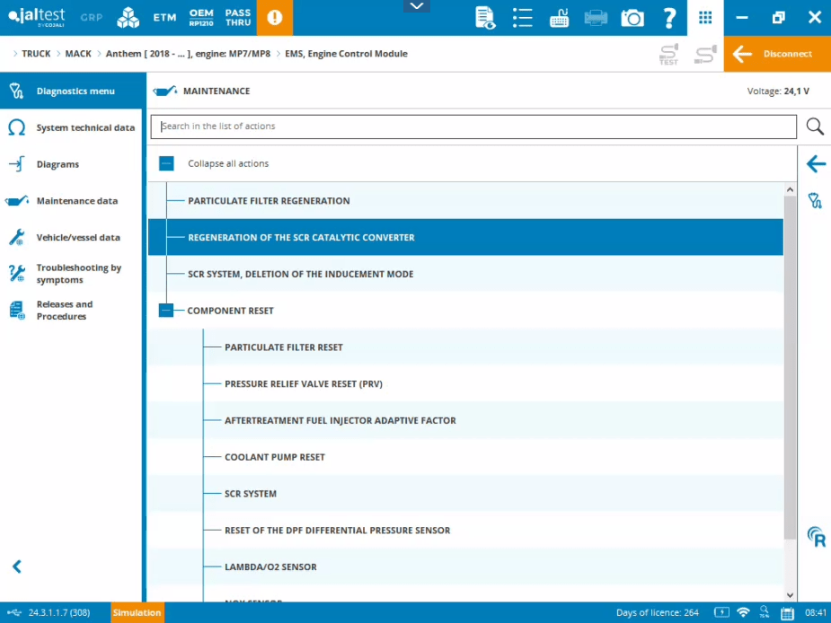Click the search magnifier icon
The image size is (831, 623).
click(815, 127)
